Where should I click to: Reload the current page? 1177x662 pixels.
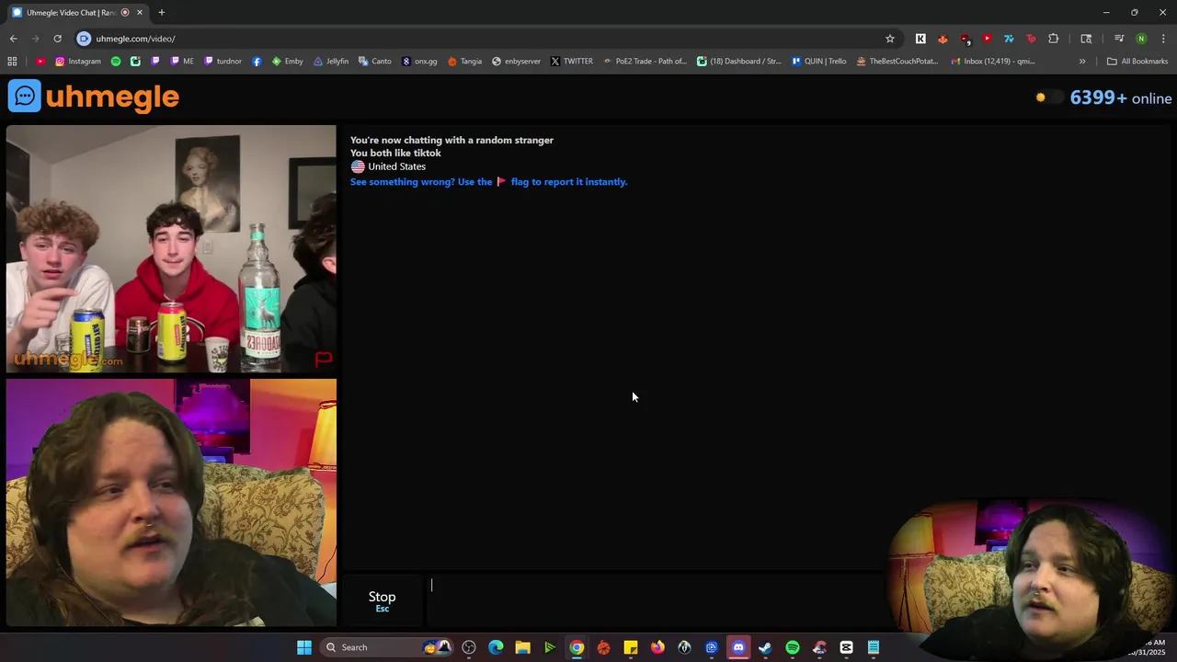pos(57,39)
